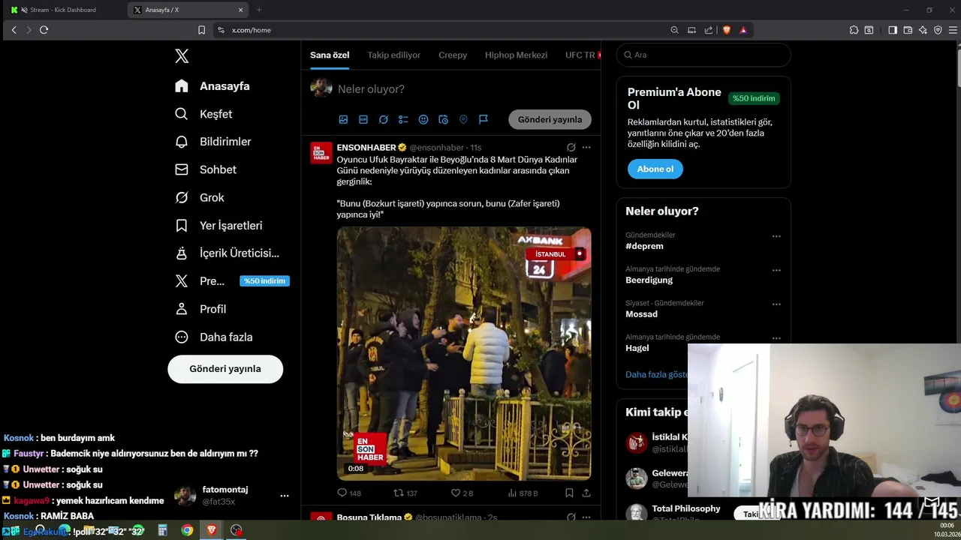
Task: Schedule the post with calendar icon
Action: (x=443, y=119)
